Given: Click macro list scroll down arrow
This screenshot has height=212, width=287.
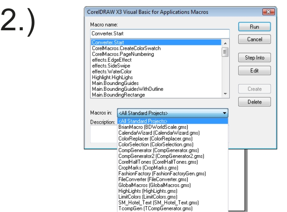Looking at the screenshot, I should point(225,94).
